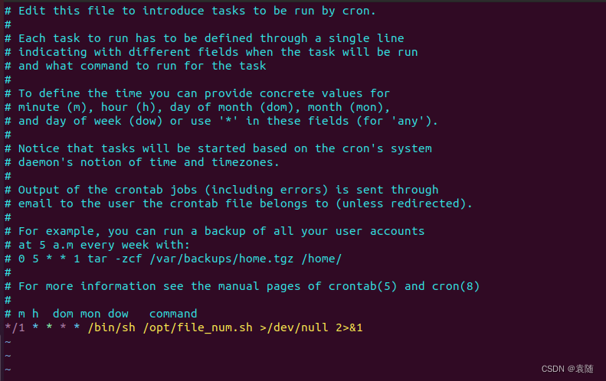Viewport: 606px width, 381px height.
Task: Click the CSDN watermark text
Action: click(x=568, y=369)
